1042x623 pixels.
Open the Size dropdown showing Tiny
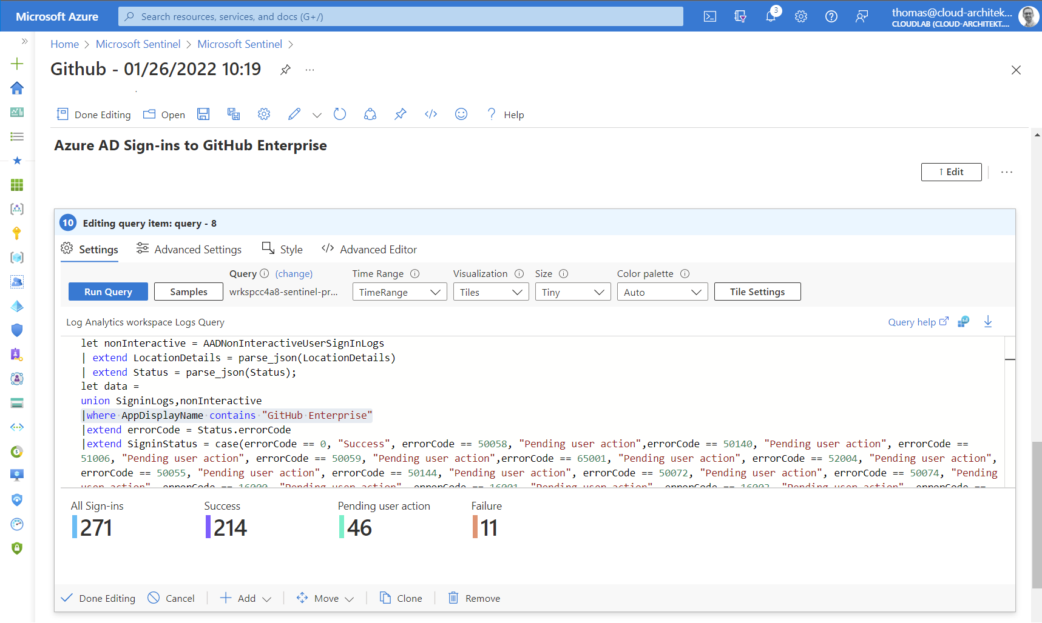click(573, 292)
